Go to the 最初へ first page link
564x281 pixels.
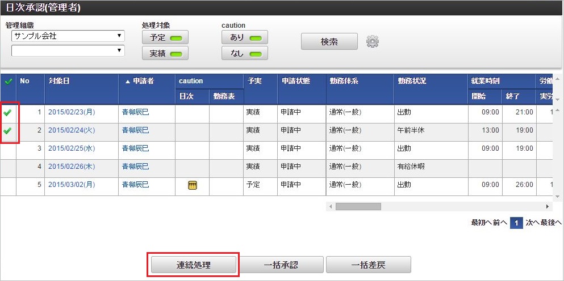[x=481, y=223]
